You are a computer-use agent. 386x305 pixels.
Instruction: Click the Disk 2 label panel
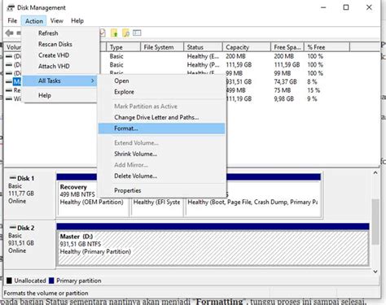[29, 244]
